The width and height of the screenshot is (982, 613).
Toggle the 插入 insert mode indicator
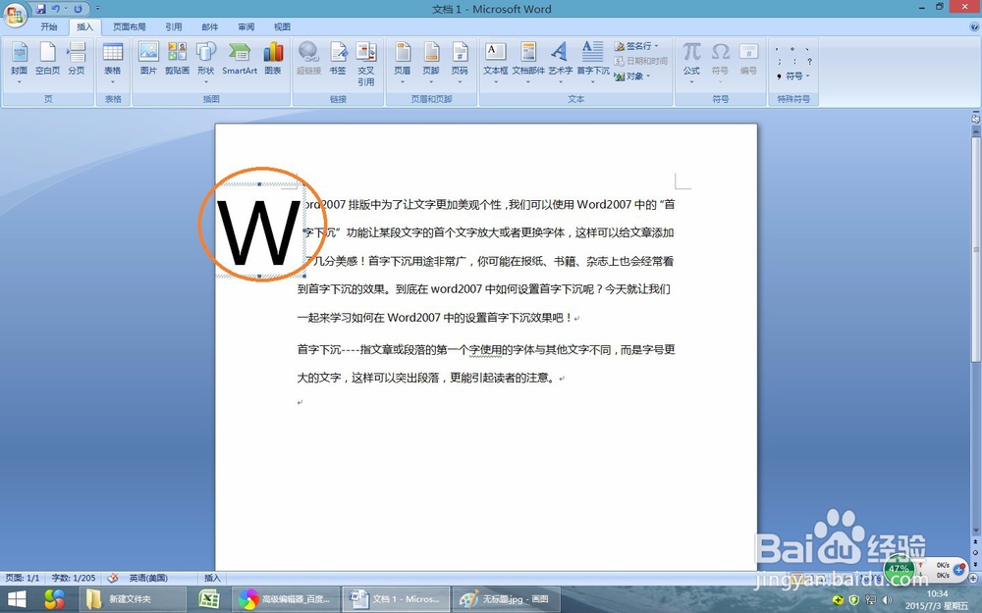click(212, 578)
